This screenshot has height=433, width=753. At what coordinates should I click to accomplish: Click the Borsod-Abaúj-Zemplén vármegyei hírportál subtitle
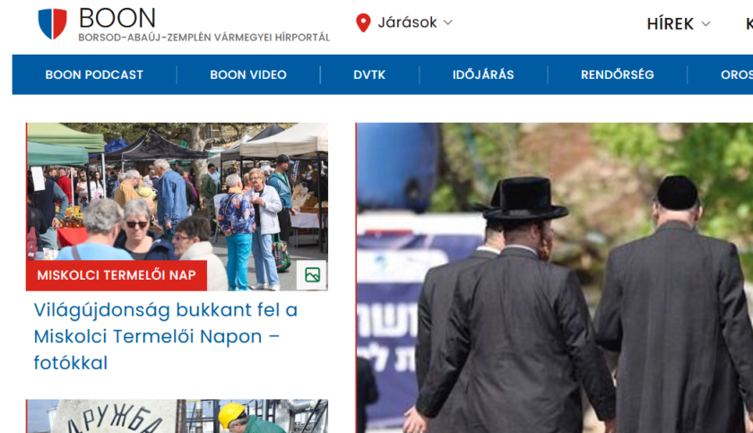coord(203,38)
